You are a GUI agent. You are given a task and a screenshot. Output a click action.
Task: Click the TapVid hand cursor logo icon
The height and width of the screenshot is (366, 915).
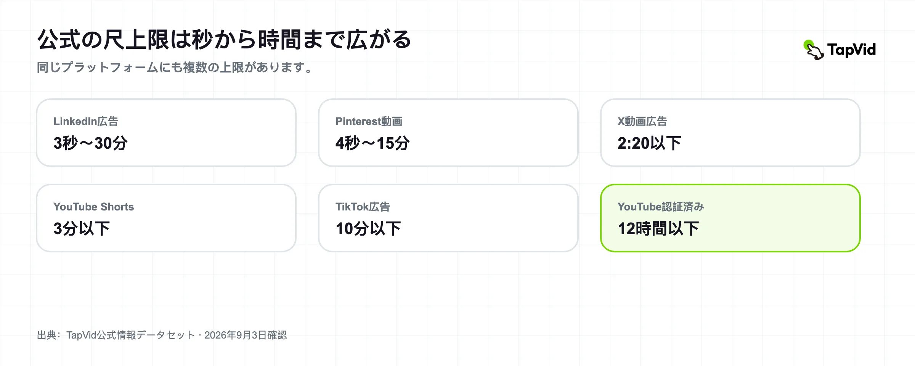[814, 50]
